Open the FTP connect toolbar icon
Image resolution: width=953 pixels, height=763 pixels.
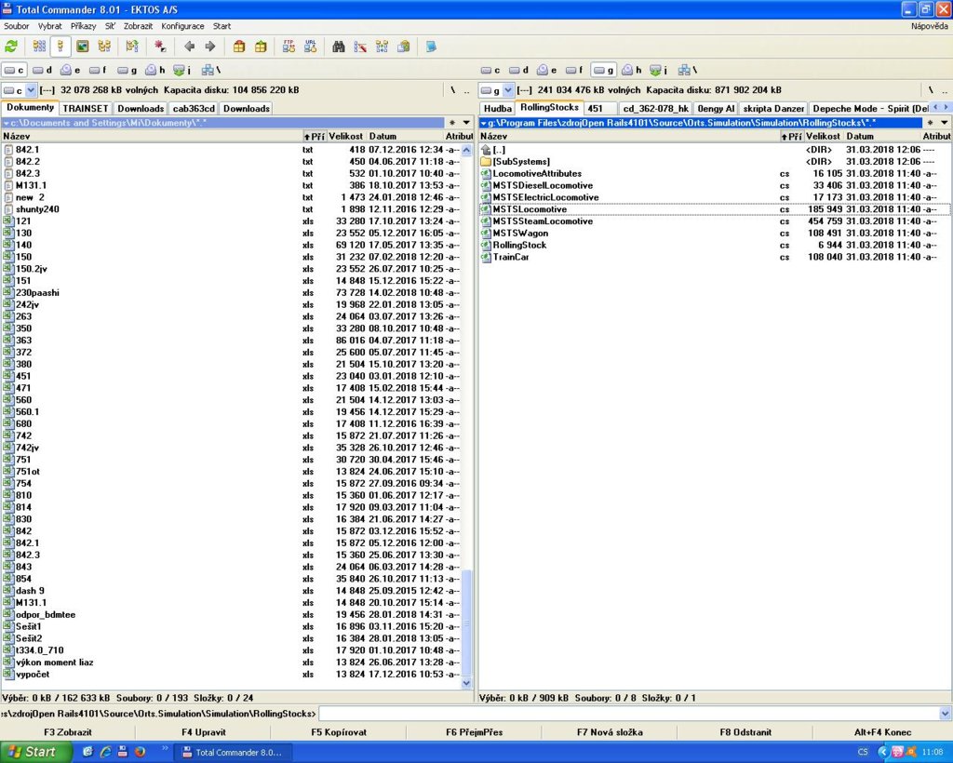(x=289, y=47)
